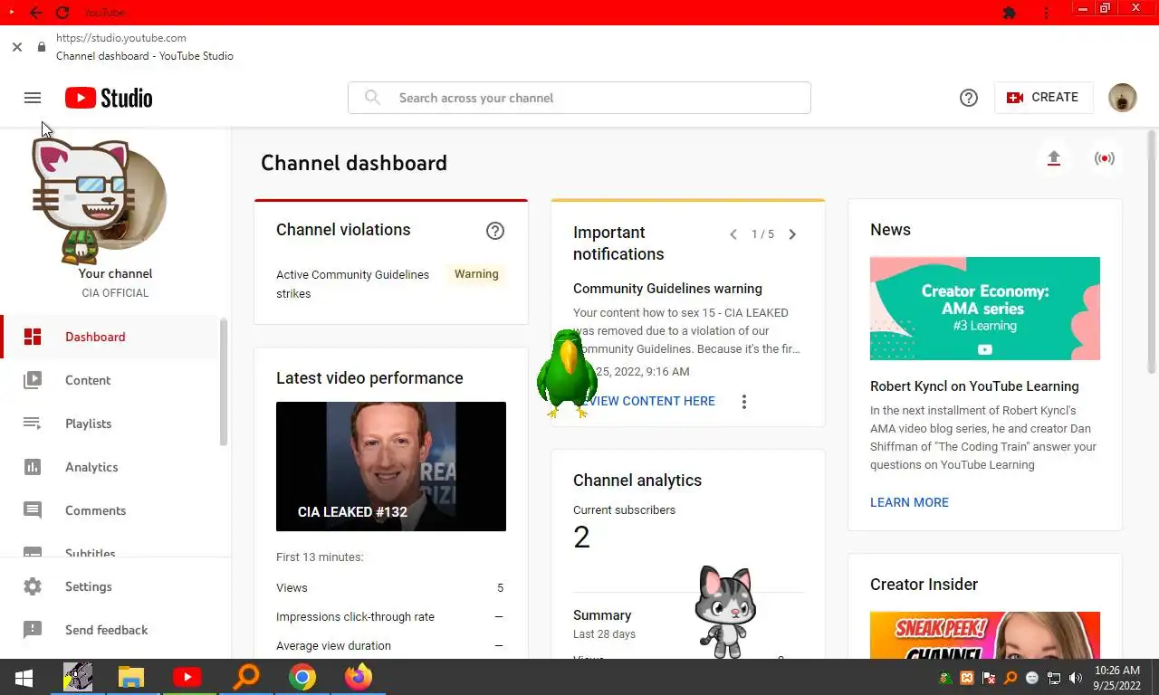
Task: Go to next important notification
Action: point(792,234)
